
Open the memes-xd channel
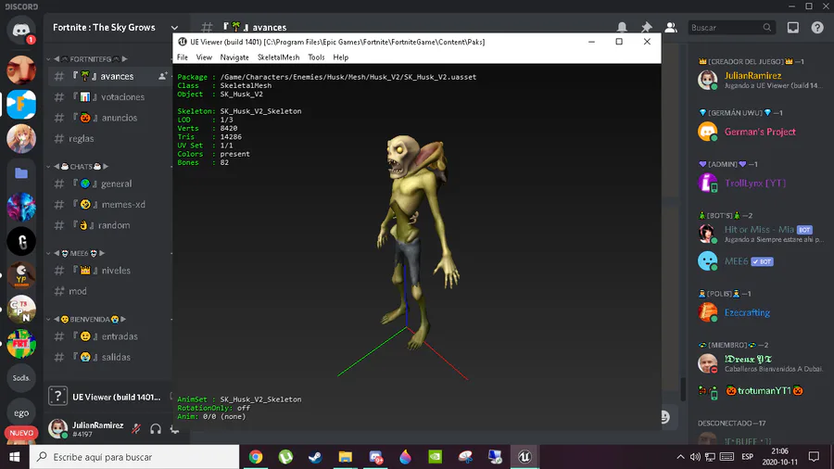tap(109, 204)
